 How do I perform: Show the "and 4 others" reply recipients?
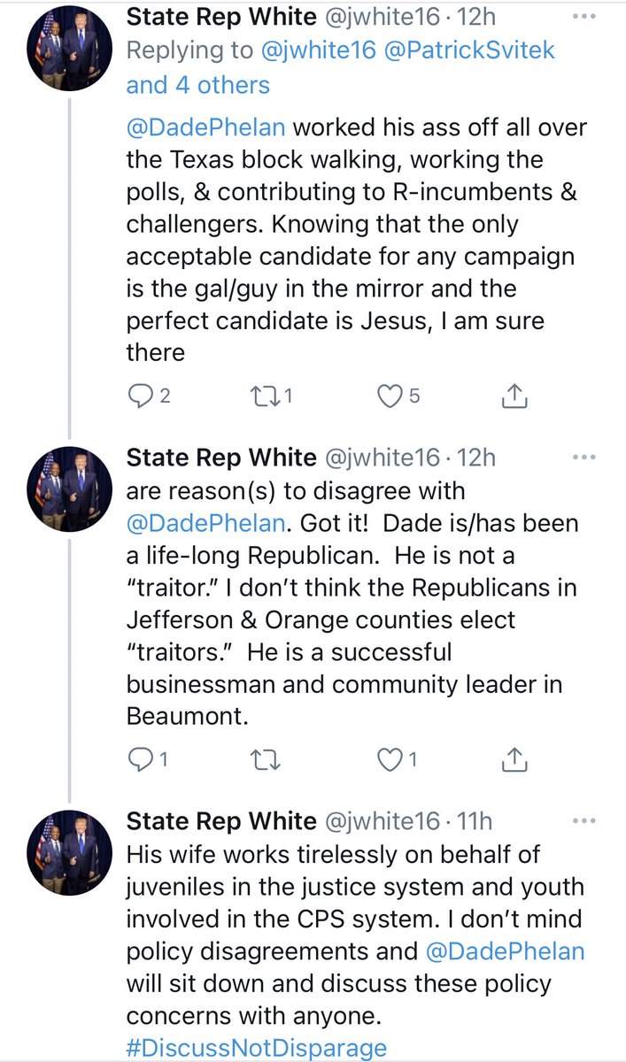pos(198,85)
